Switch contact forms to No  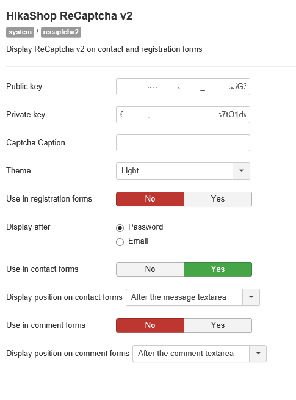150,269
